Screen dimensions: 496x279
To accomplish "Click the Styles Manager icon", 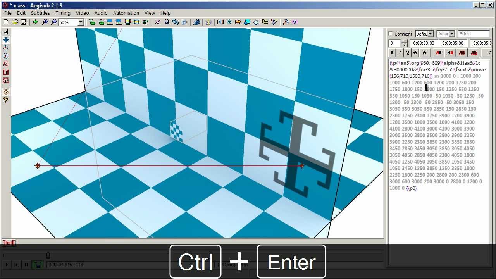I will (158, 22).
